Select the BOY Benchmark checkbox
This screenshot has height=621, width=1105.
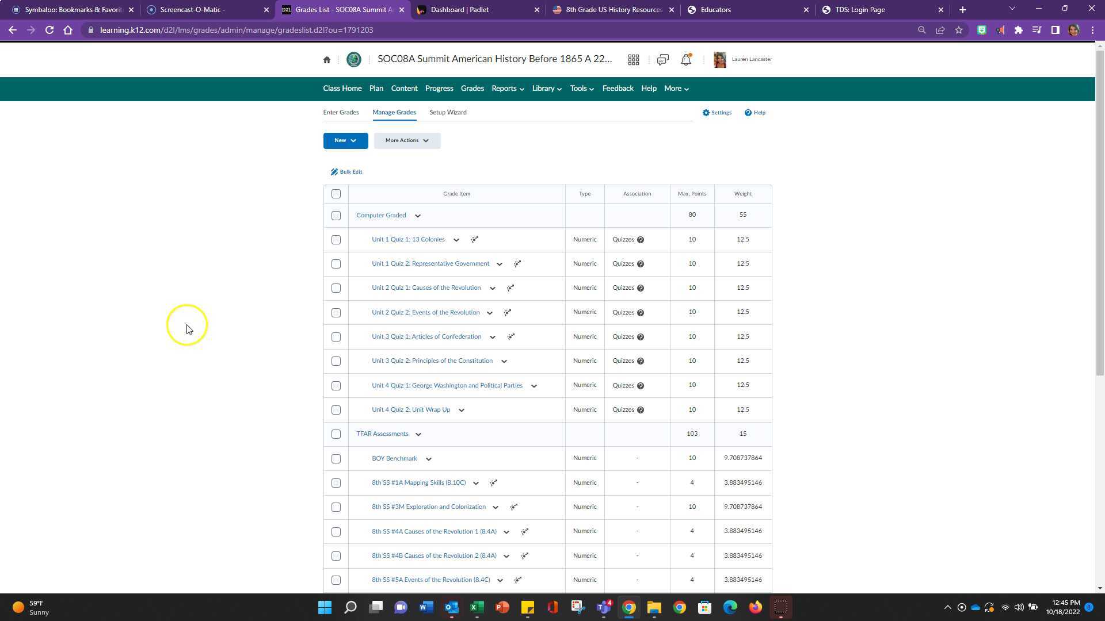click(336, 458)
